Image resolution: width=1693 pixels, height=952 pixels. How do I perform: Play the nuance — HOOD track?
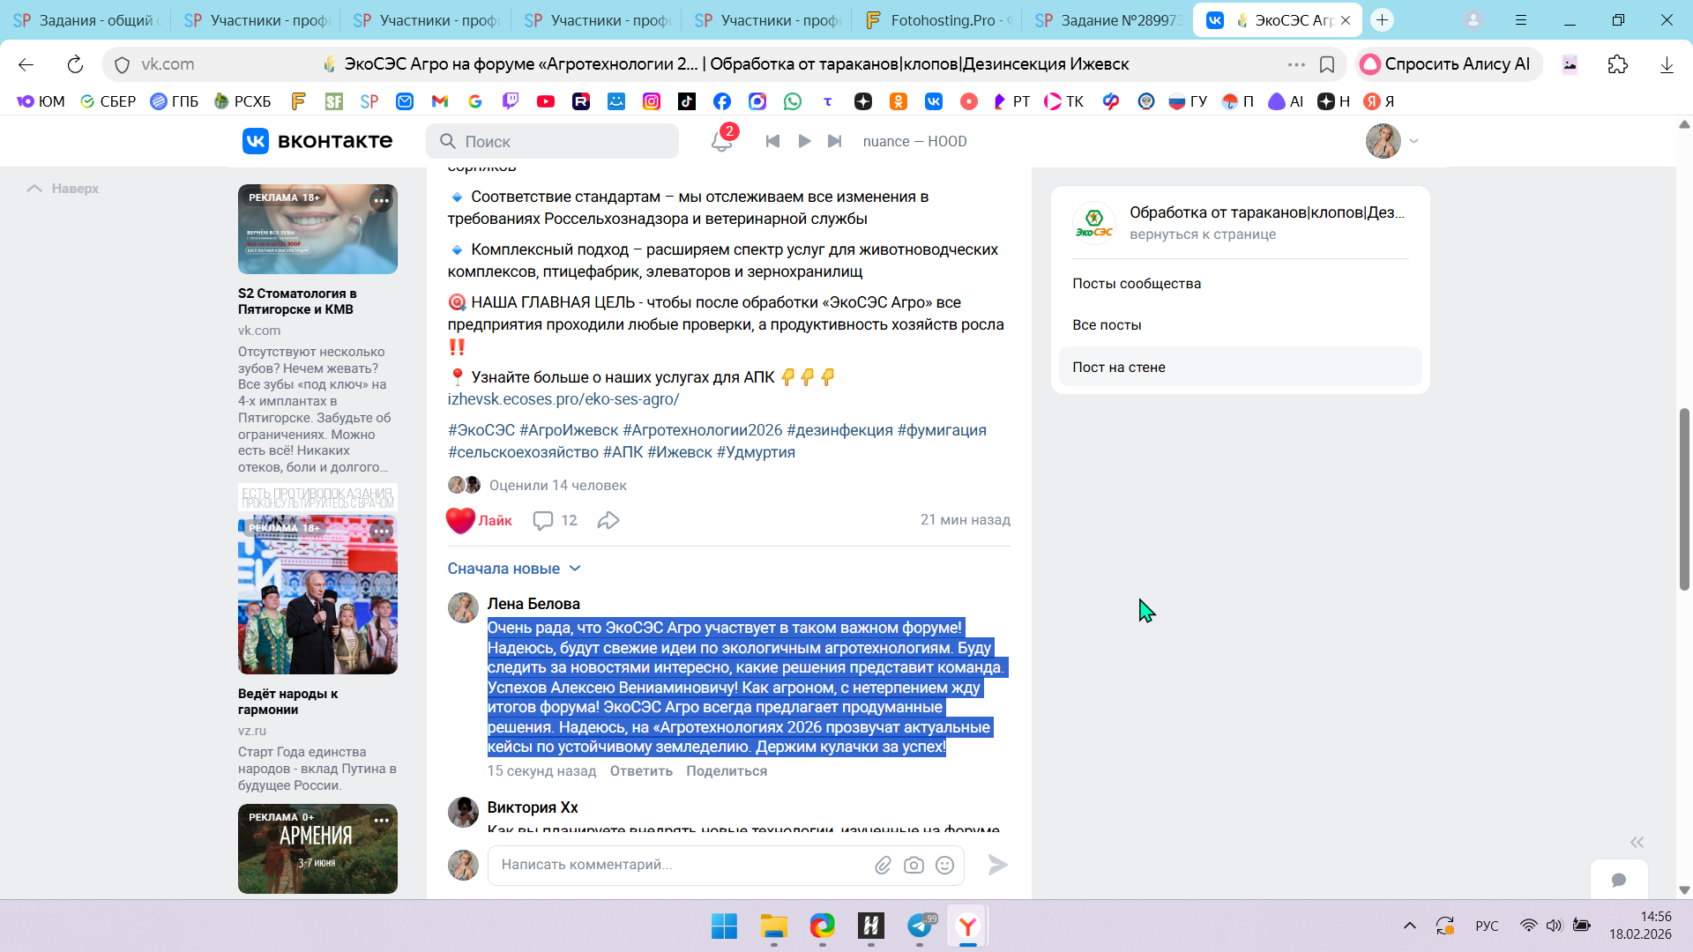coord(804,141)
